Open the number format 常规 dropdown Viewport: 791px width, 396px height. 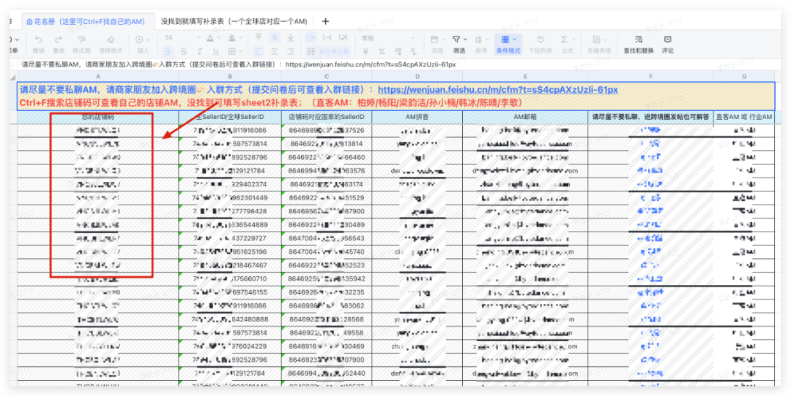click(x=387, y=38)
